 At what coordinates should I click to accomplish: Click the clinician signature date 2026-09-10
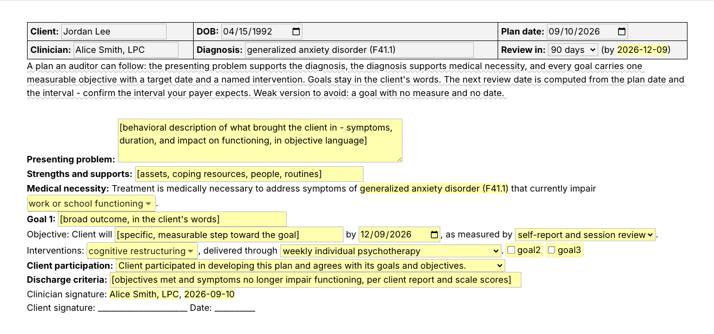click(x=209, y=294)
